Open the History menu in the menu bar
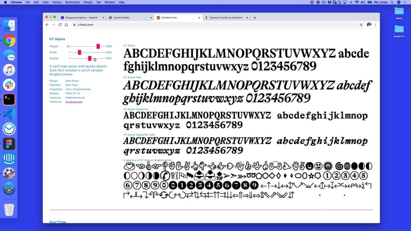411x231 pixels. (x=57, y=2)
